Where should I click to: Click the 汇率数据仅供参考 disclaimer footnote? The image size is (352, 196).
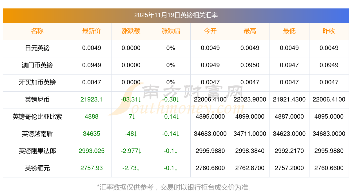176,187
